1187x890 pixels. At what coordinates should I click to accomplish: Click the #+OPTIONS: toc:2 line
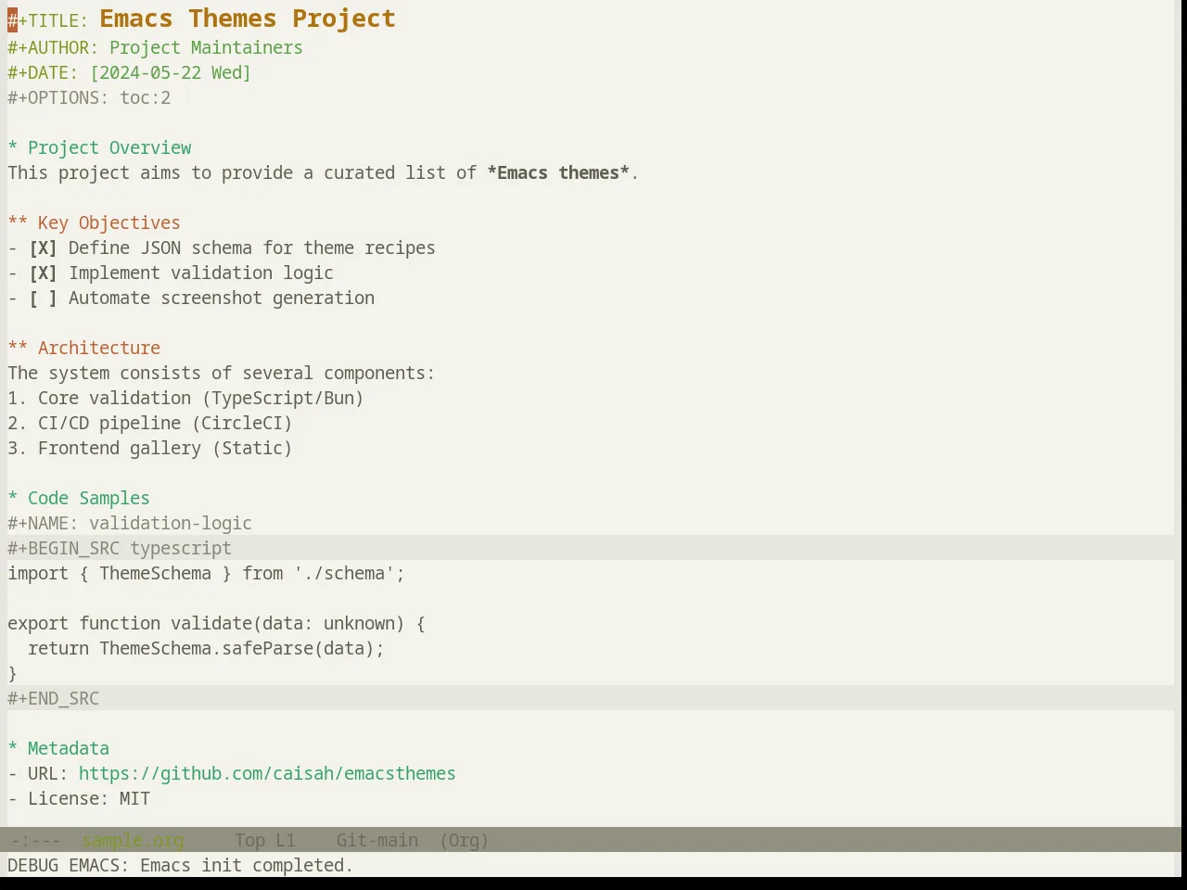tap(89, 98)
